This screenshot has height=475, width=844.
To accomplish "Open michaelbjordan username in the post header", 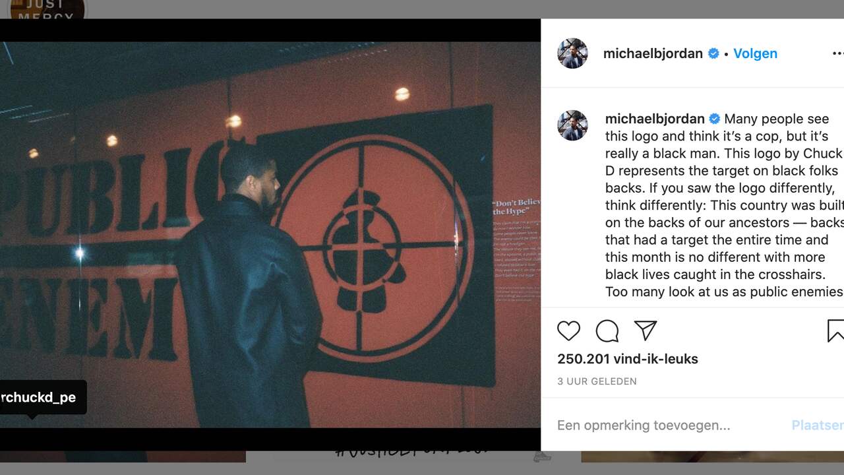I will click(653, 53).
